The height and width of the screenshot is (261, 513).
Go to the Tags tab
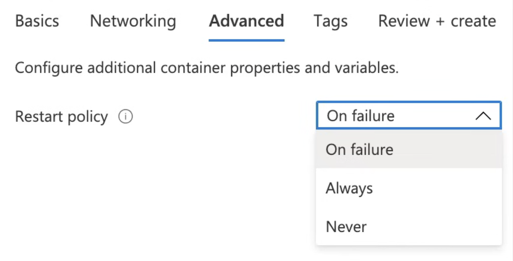pos(330,21)
